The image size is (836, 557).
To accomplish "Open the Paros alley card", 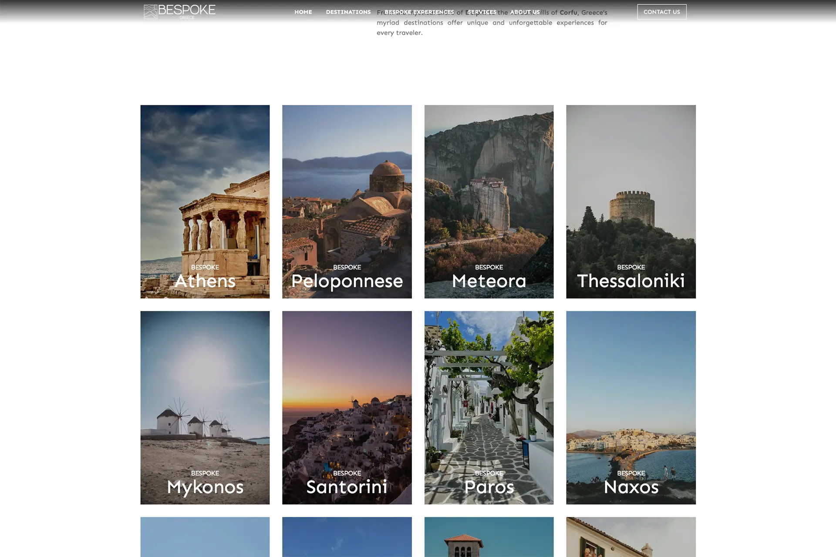I will click(x=489, y=407).
